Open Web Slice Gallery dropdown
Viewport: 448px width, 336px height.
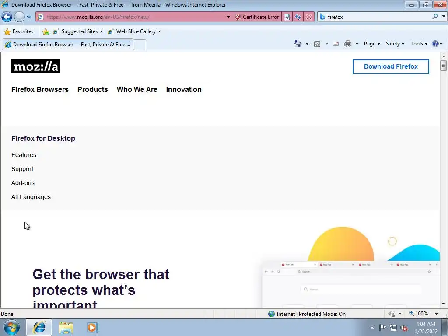134,31
